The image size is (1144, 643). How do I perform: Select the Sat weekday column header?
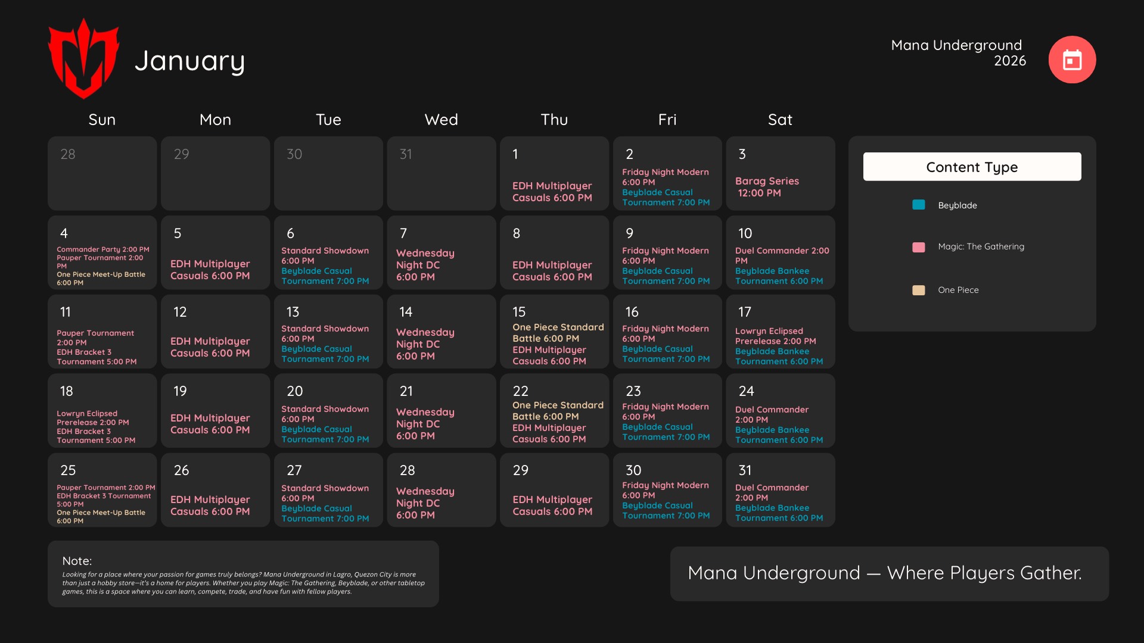[x=780, y=120]
